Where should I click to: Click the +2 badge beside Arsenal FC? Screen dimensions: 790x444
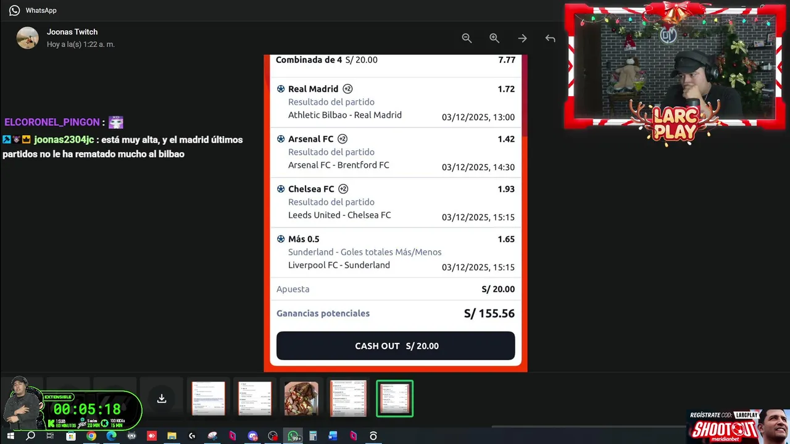[x=343, y=139]
